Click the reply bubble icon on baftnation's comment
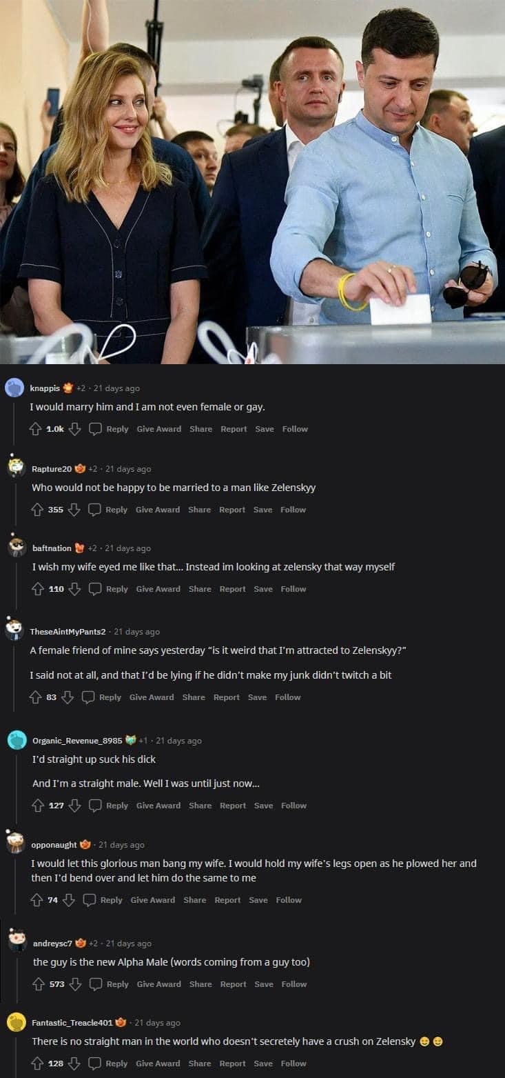Viewport: 505px width, 1078px height. [95, 589]
